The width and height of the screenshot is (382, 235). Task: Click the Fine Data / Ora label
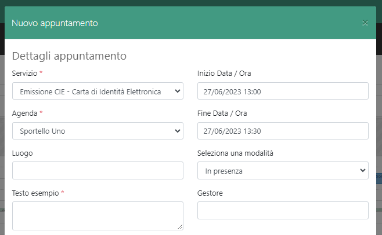[222, 113]
